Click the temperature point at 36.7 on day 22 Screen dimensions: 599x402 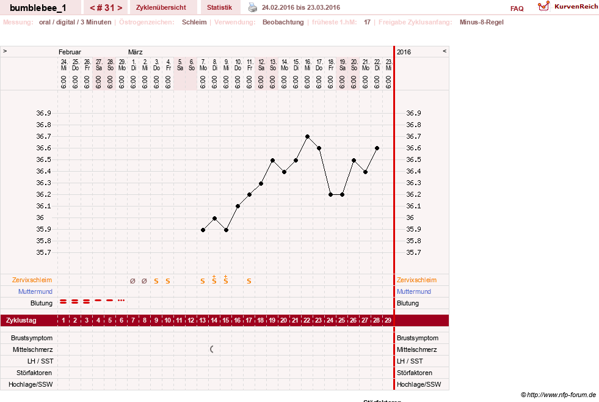pyautogui.click(x=308, y=136)
